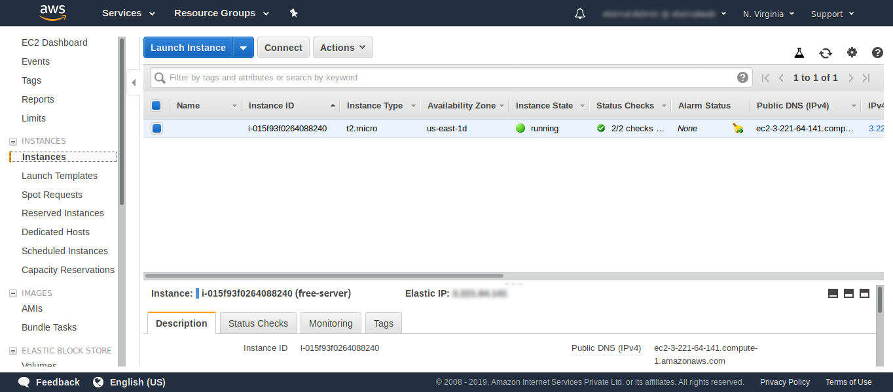Open the Terms of Use link
Screen dimensions: 893x392
click(x=848, y=382)
